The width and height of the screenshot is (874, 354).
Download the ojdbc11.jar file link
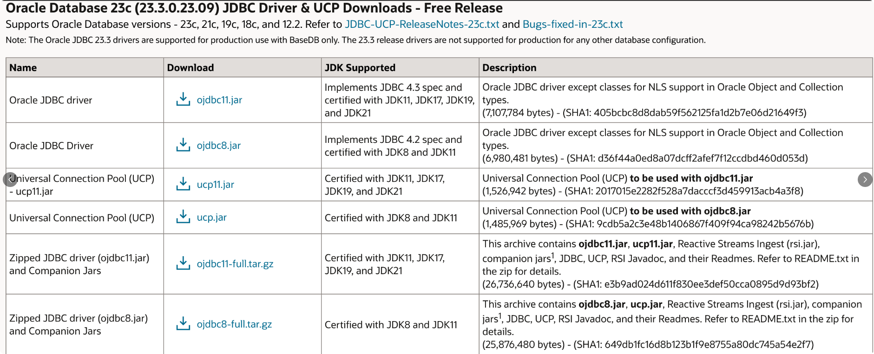click(219, 100)
